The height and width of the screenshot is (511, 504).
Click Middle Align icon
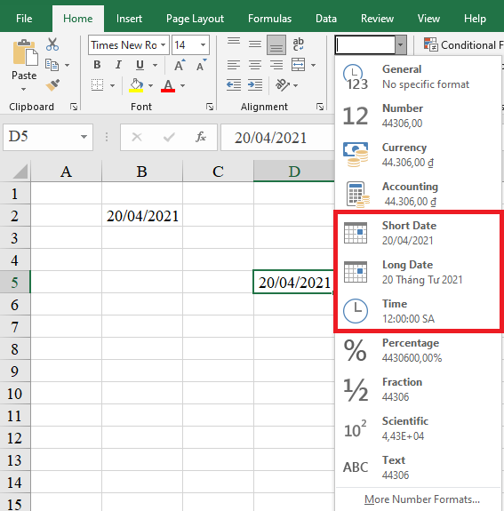(x=255, y=44)
